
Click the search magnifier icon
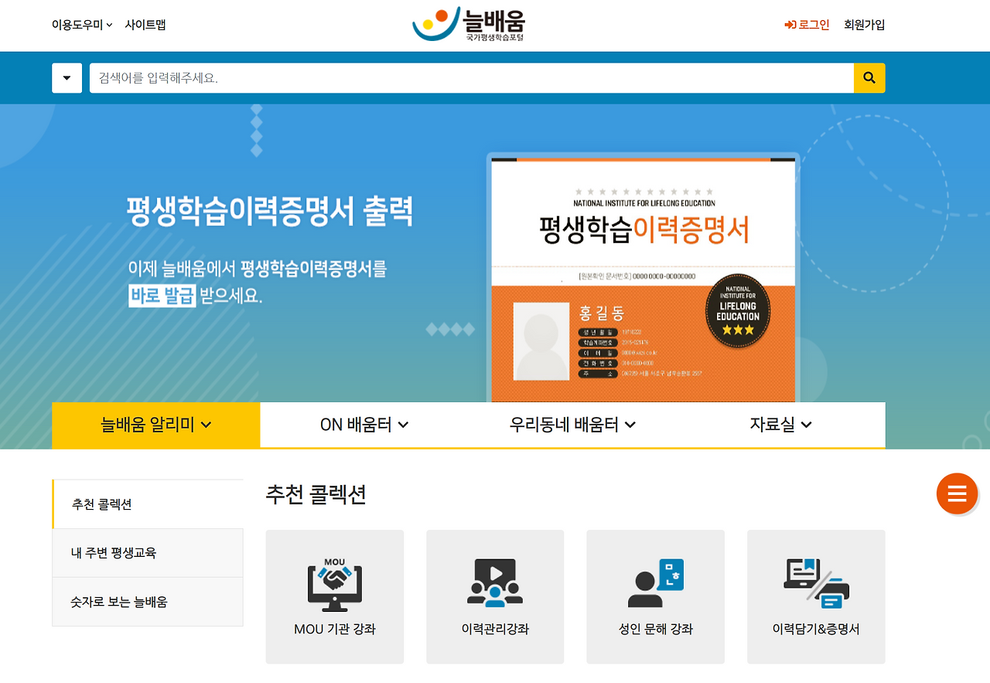(x=869, y=77)
